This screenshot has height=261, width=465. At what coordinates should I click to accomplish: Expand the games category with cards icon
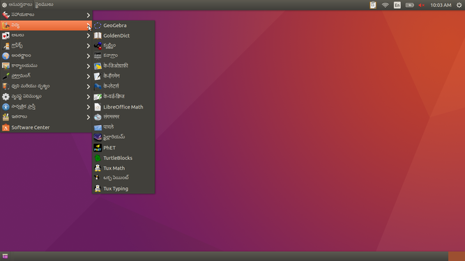(x=46, y=35)
